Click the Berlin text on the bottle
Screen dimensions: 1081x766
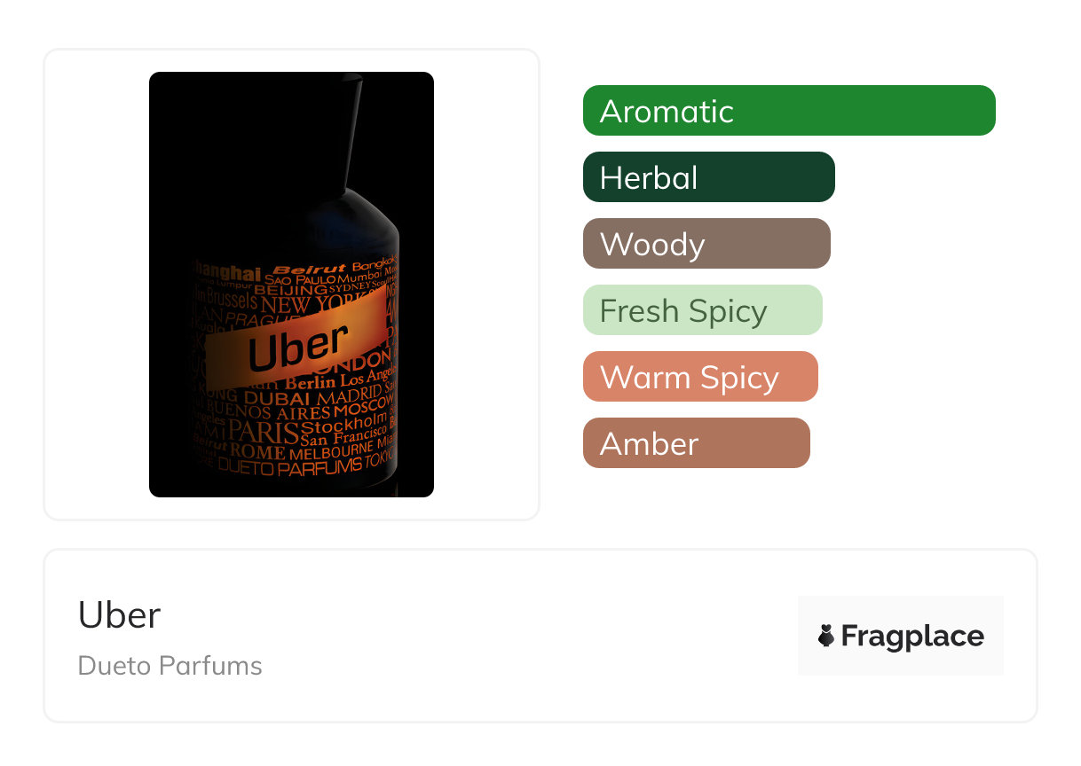click(310, 382)
